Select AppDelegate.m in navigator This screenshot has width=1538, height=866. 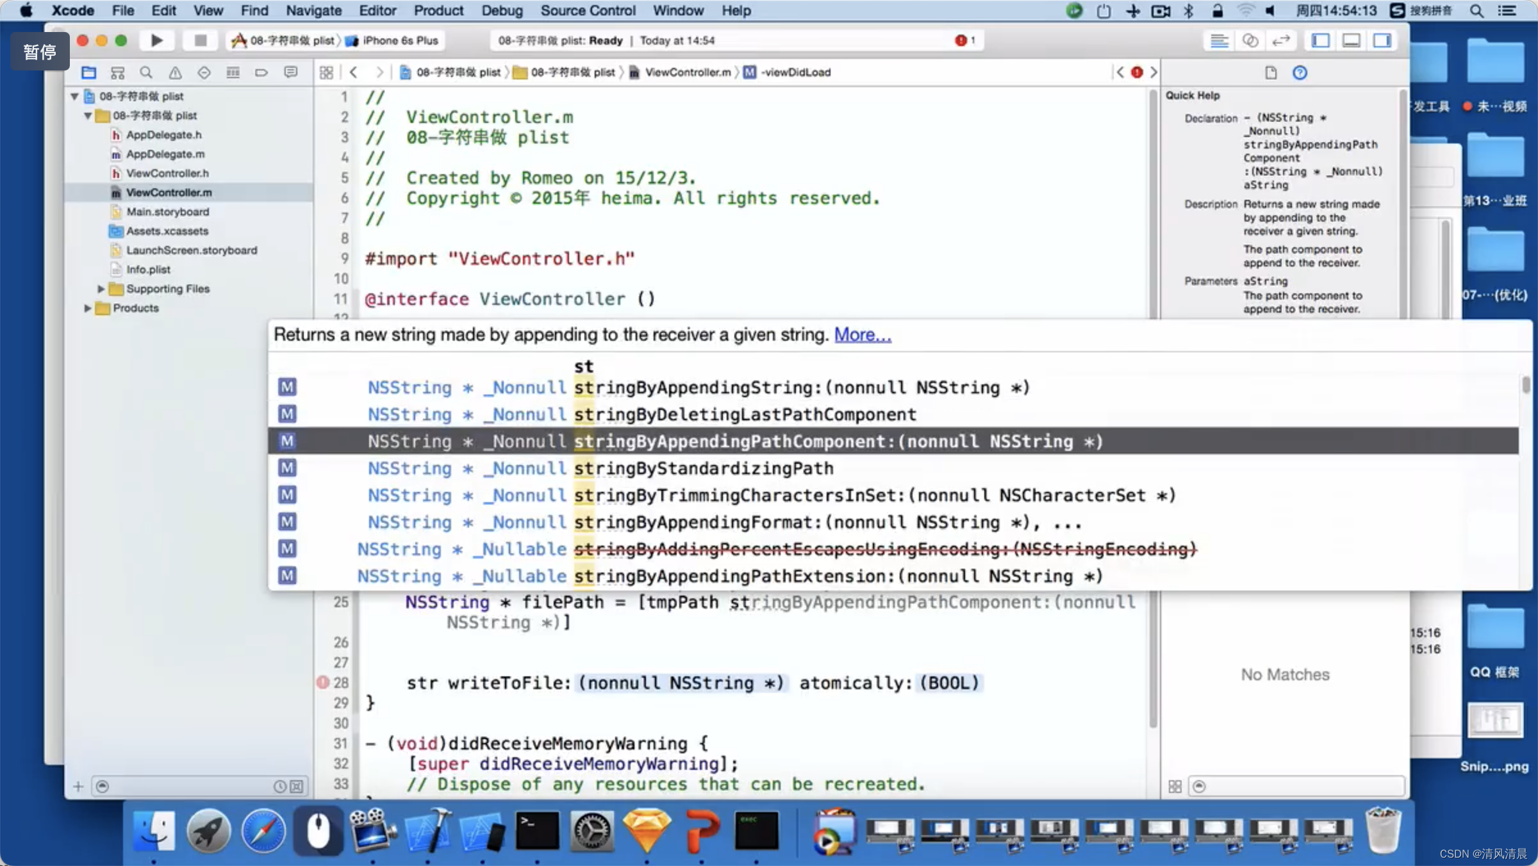(165, 154)
